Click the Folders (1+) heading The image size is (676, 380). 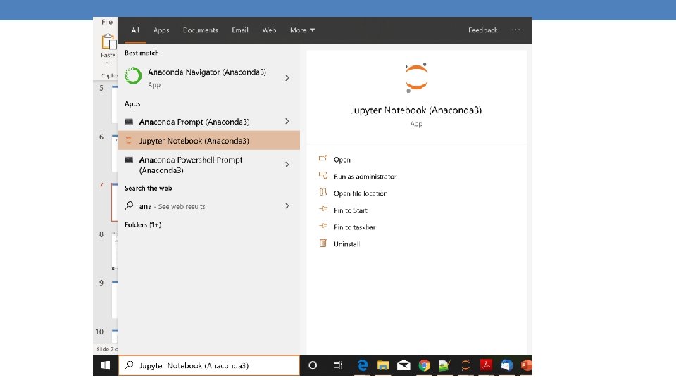tap(143, 224)
